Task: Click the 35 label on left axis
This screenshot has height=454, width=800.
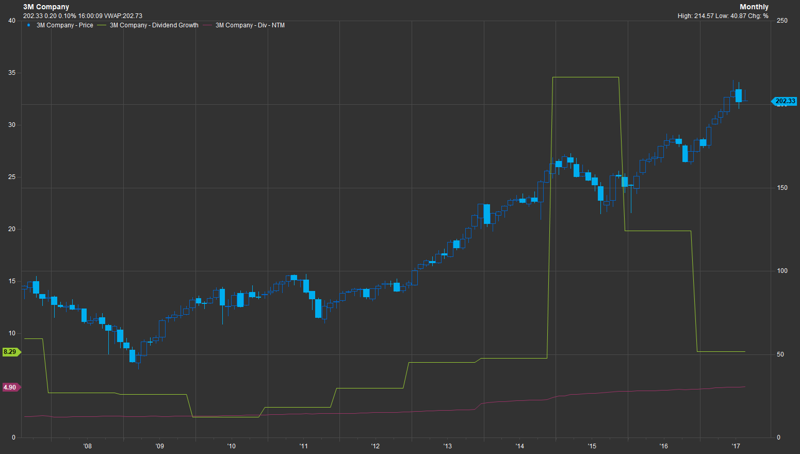Action: pos(12,73)
